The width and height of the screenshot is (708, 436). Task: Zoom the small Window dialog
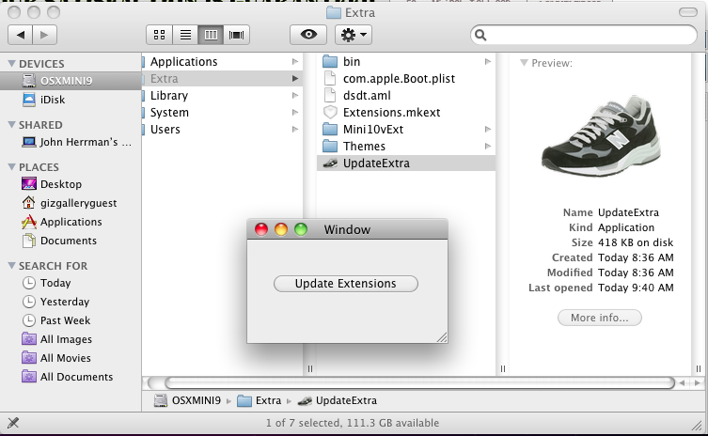click(301, 229)
